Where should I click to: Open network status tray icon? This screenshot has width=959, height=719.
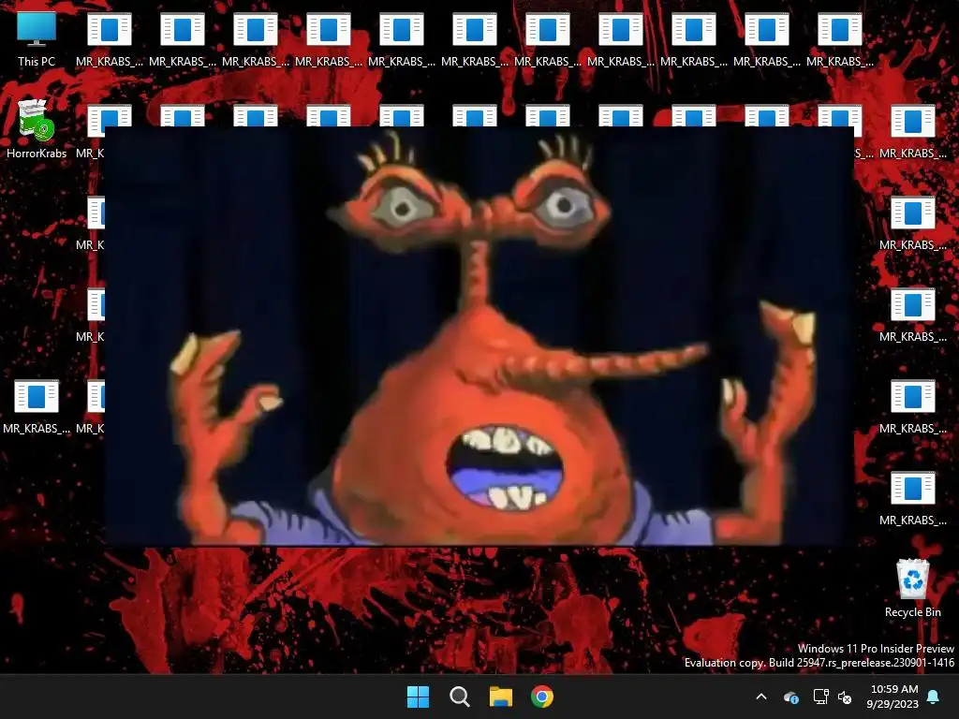820,697
